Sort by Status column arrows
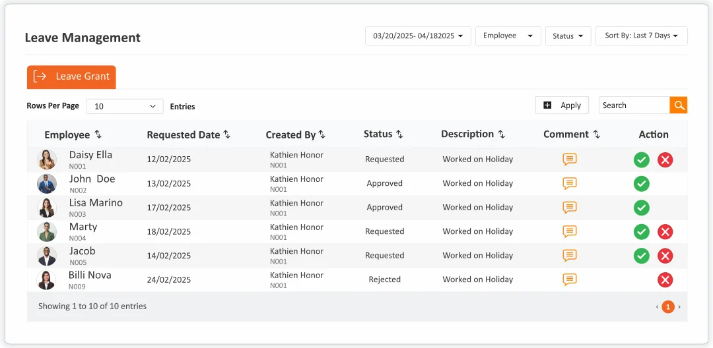713x348 pixels. click(399, 134)
